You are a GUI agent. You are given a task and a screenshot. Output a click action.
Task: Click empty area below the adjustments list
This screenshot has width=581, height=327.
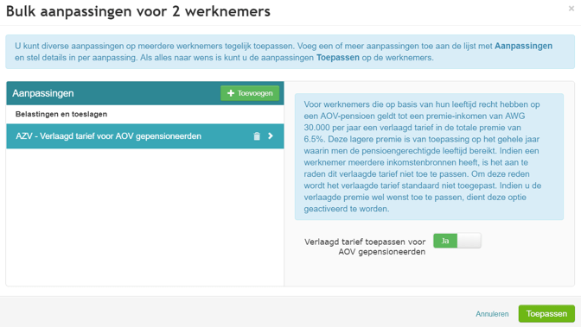[x=145, y=217]
